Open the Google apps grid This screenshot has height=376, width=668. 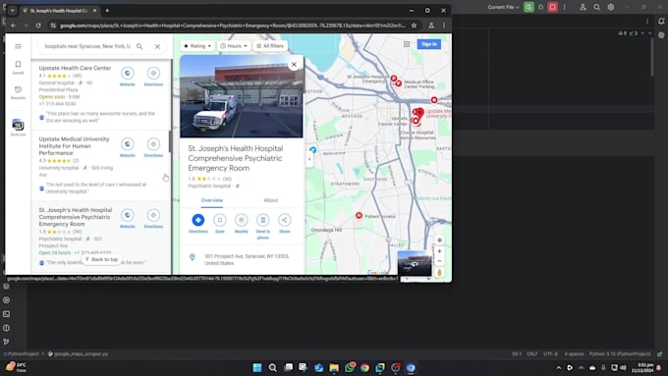coord(407,44)
